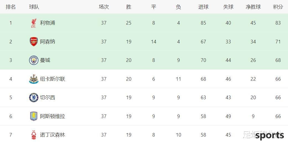The image size is (288, 144).
Task: Click the Nottingham Forest crest icon
Action: (x=34, y=135)
